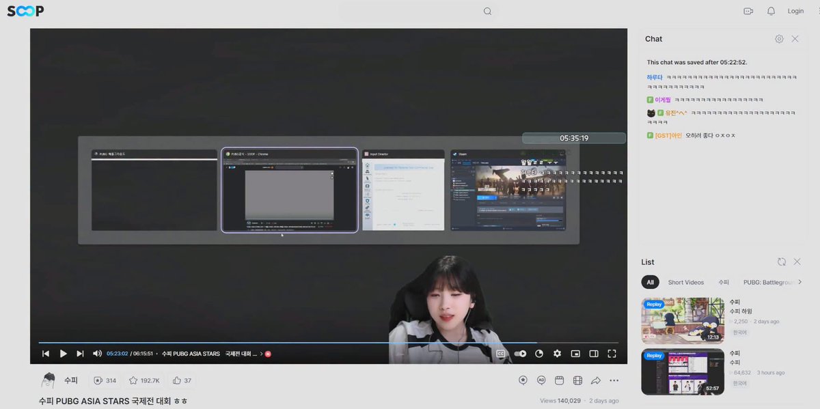Refresh the List panel
This screenshot has width=820, height=409.
(x=782, y=262)
